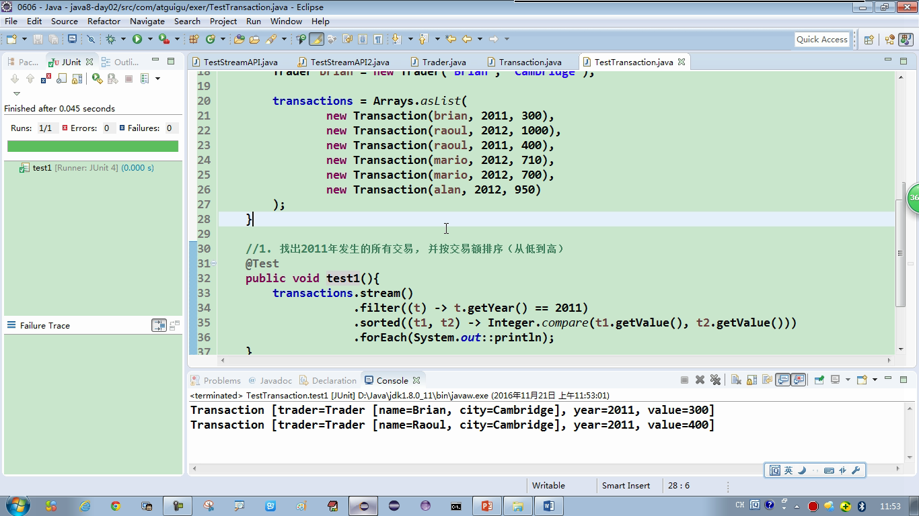Toggle Show Console on Standard Error
Viewport: 919px width, 516px height.
799,380
